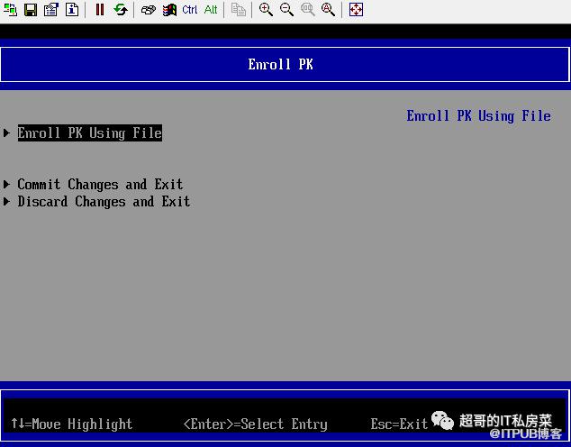The height and width of the screenshot is (447, 571).
Task: Click the floppy disk save icon
Action: point(31,10)
